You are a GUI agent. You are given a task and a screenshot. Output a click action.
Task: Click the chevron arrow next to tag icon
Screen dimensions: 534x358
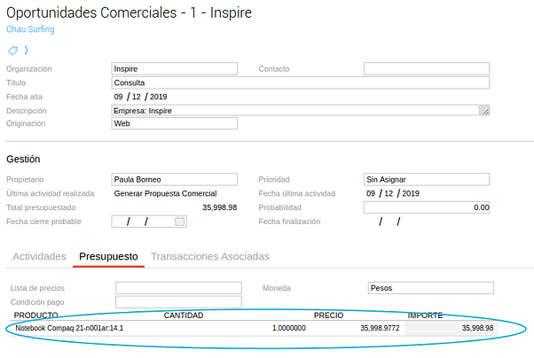tap(27, 50)
